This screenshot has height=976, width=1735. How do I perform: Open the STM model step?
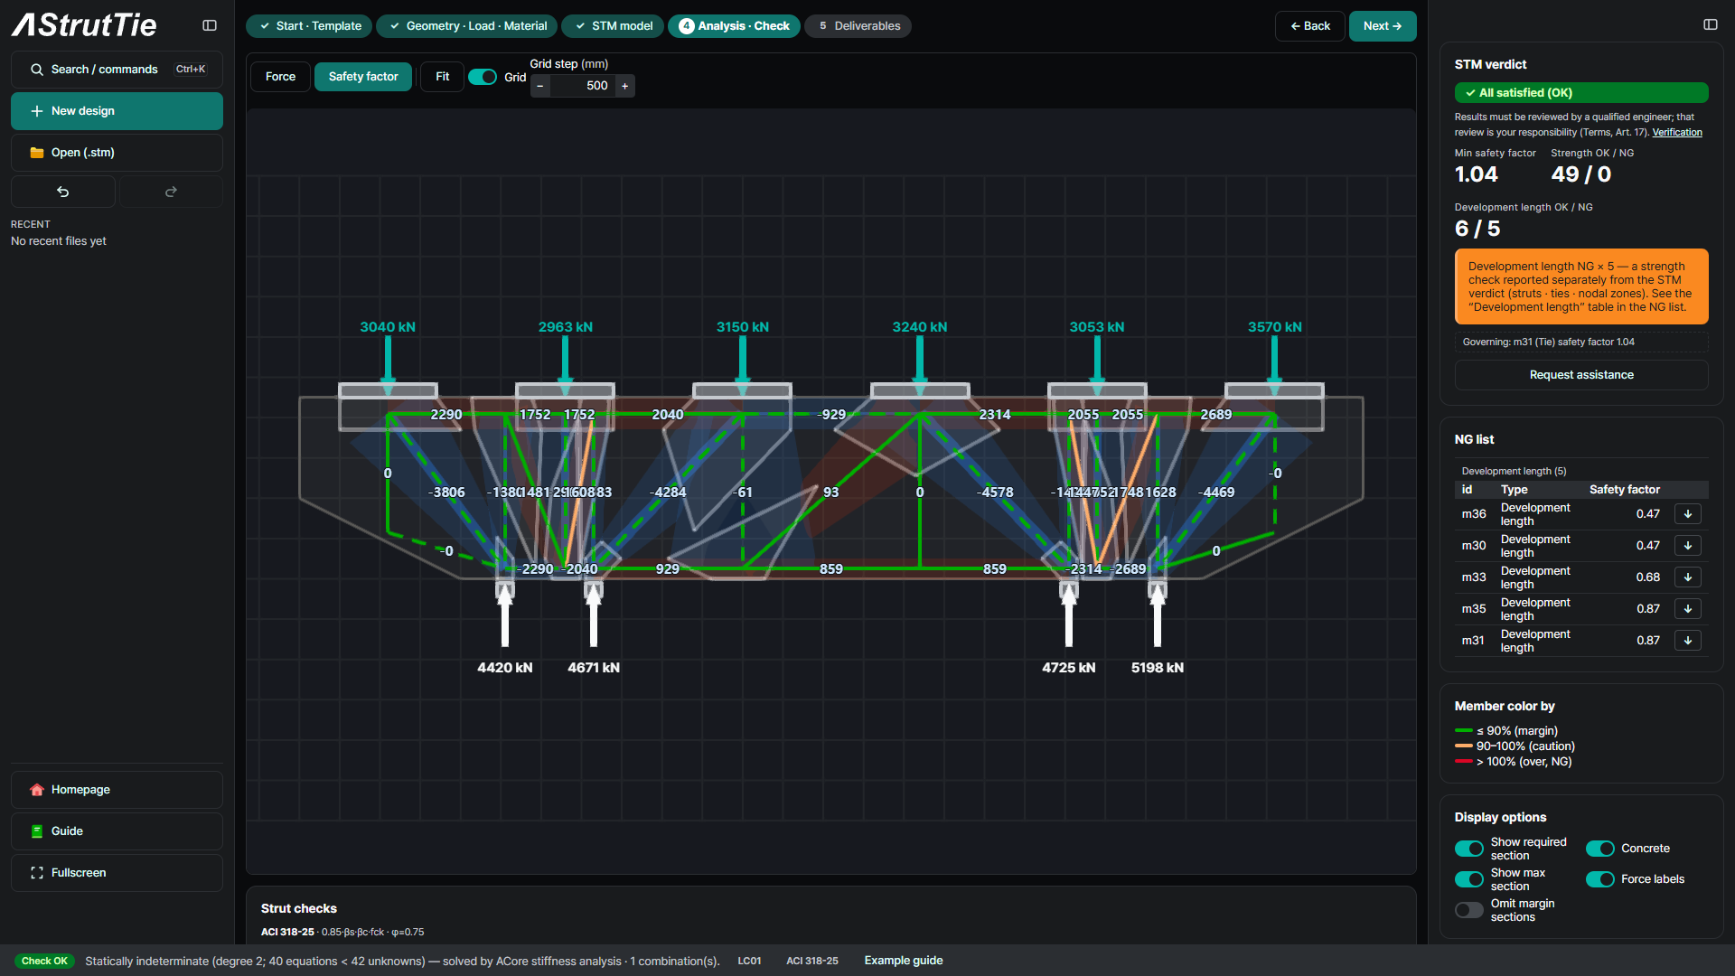[614, 26]
